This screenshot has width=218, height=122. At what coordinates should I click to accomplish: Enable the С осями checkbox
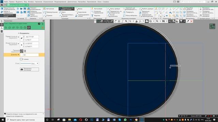click(x=21, y=59)
